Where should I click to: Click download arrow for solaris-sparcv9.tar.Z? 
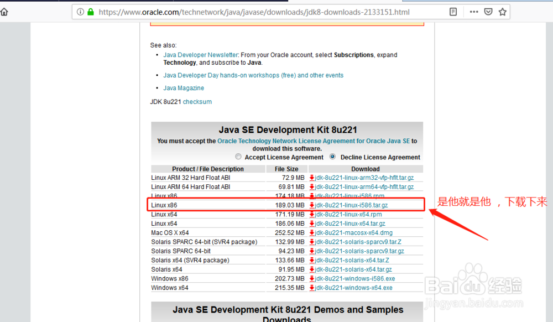[312, 242]
